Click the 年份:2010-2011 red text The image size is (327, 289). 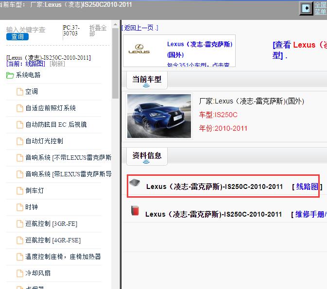point(223,128)
